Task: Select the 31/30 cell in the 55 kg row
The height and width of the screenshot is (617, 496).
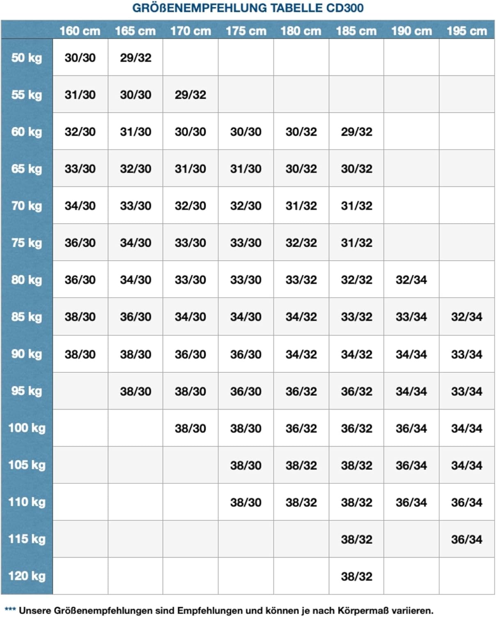Action: coord(80,95)
